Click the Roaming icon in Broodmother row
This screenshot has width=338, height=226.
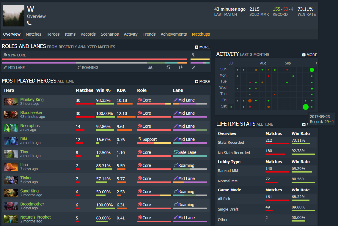[176, 204]
